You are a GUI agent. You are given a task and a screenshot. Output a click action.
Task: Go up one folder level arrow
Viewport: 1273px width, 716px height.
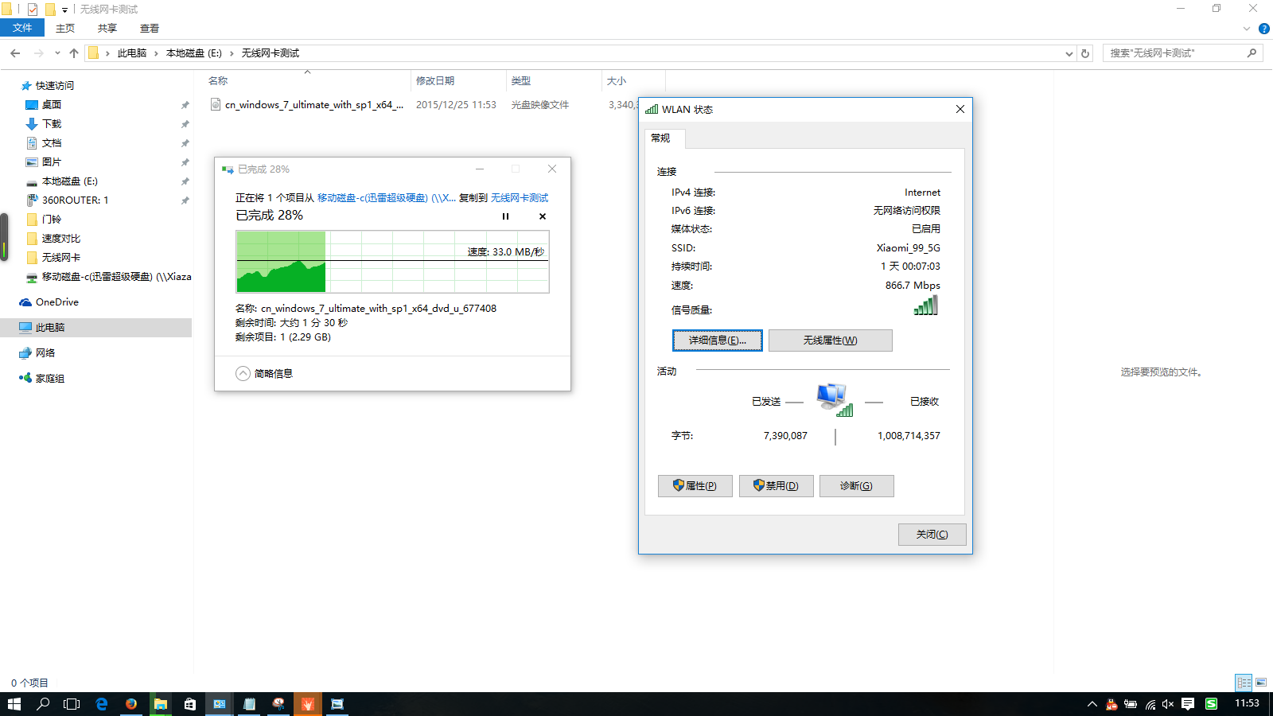pos(74,53)
